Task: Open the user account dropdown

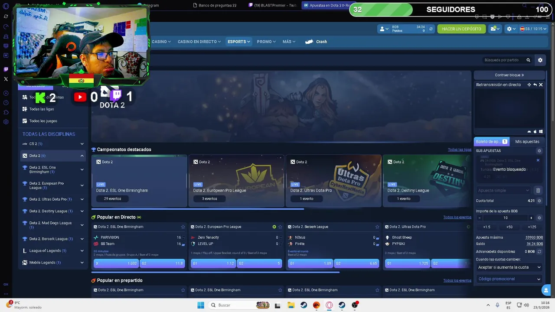Action: pos(385,29)
